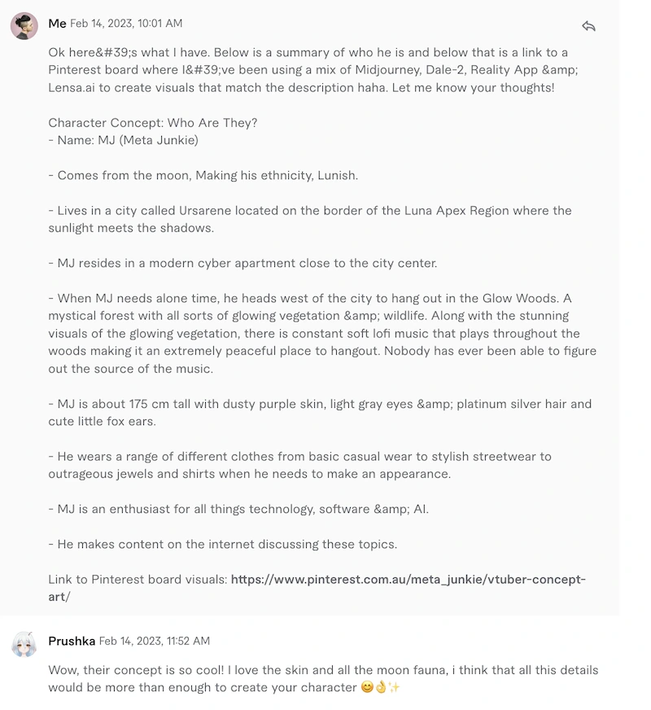
Task: Click the 'Link to Pinterest board visuals:' label
Action: 138,579
